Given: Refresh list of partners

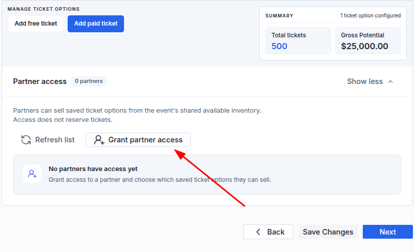Looking at the screenshot, I should 48,140.
